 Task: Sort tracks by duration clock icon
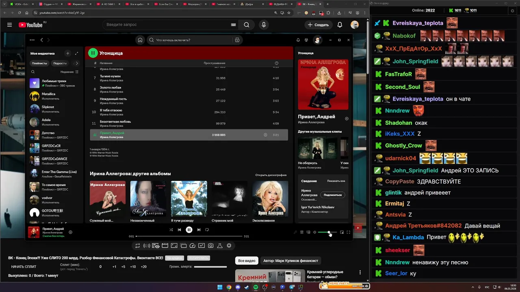[277, 63]
